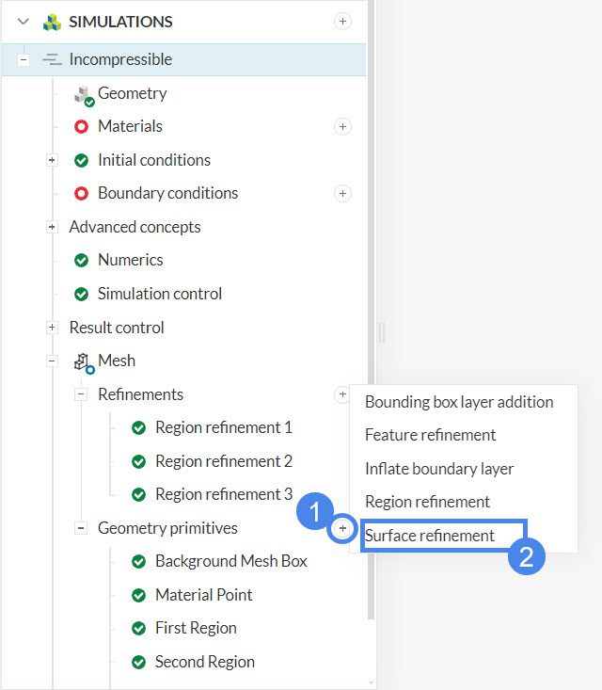Open the Simulation control settings

[159, 294]
